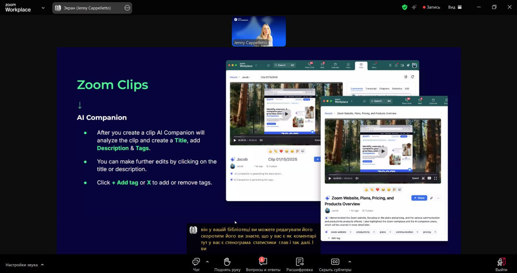The height and width of the screenshot is (273, 517).
Task: Open more options on the Экран tab
Action: point(127,8)
